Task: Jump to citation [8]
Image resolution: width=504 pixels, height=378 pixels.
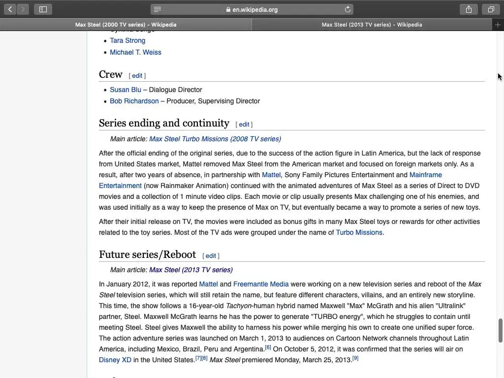Action: [x=204, y=358]
